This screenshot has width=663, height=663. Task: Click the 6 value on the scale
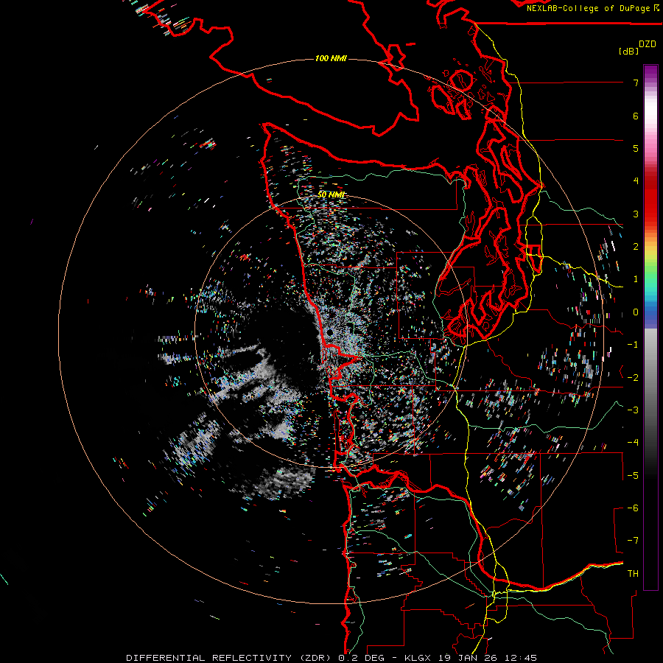point(636,116)
